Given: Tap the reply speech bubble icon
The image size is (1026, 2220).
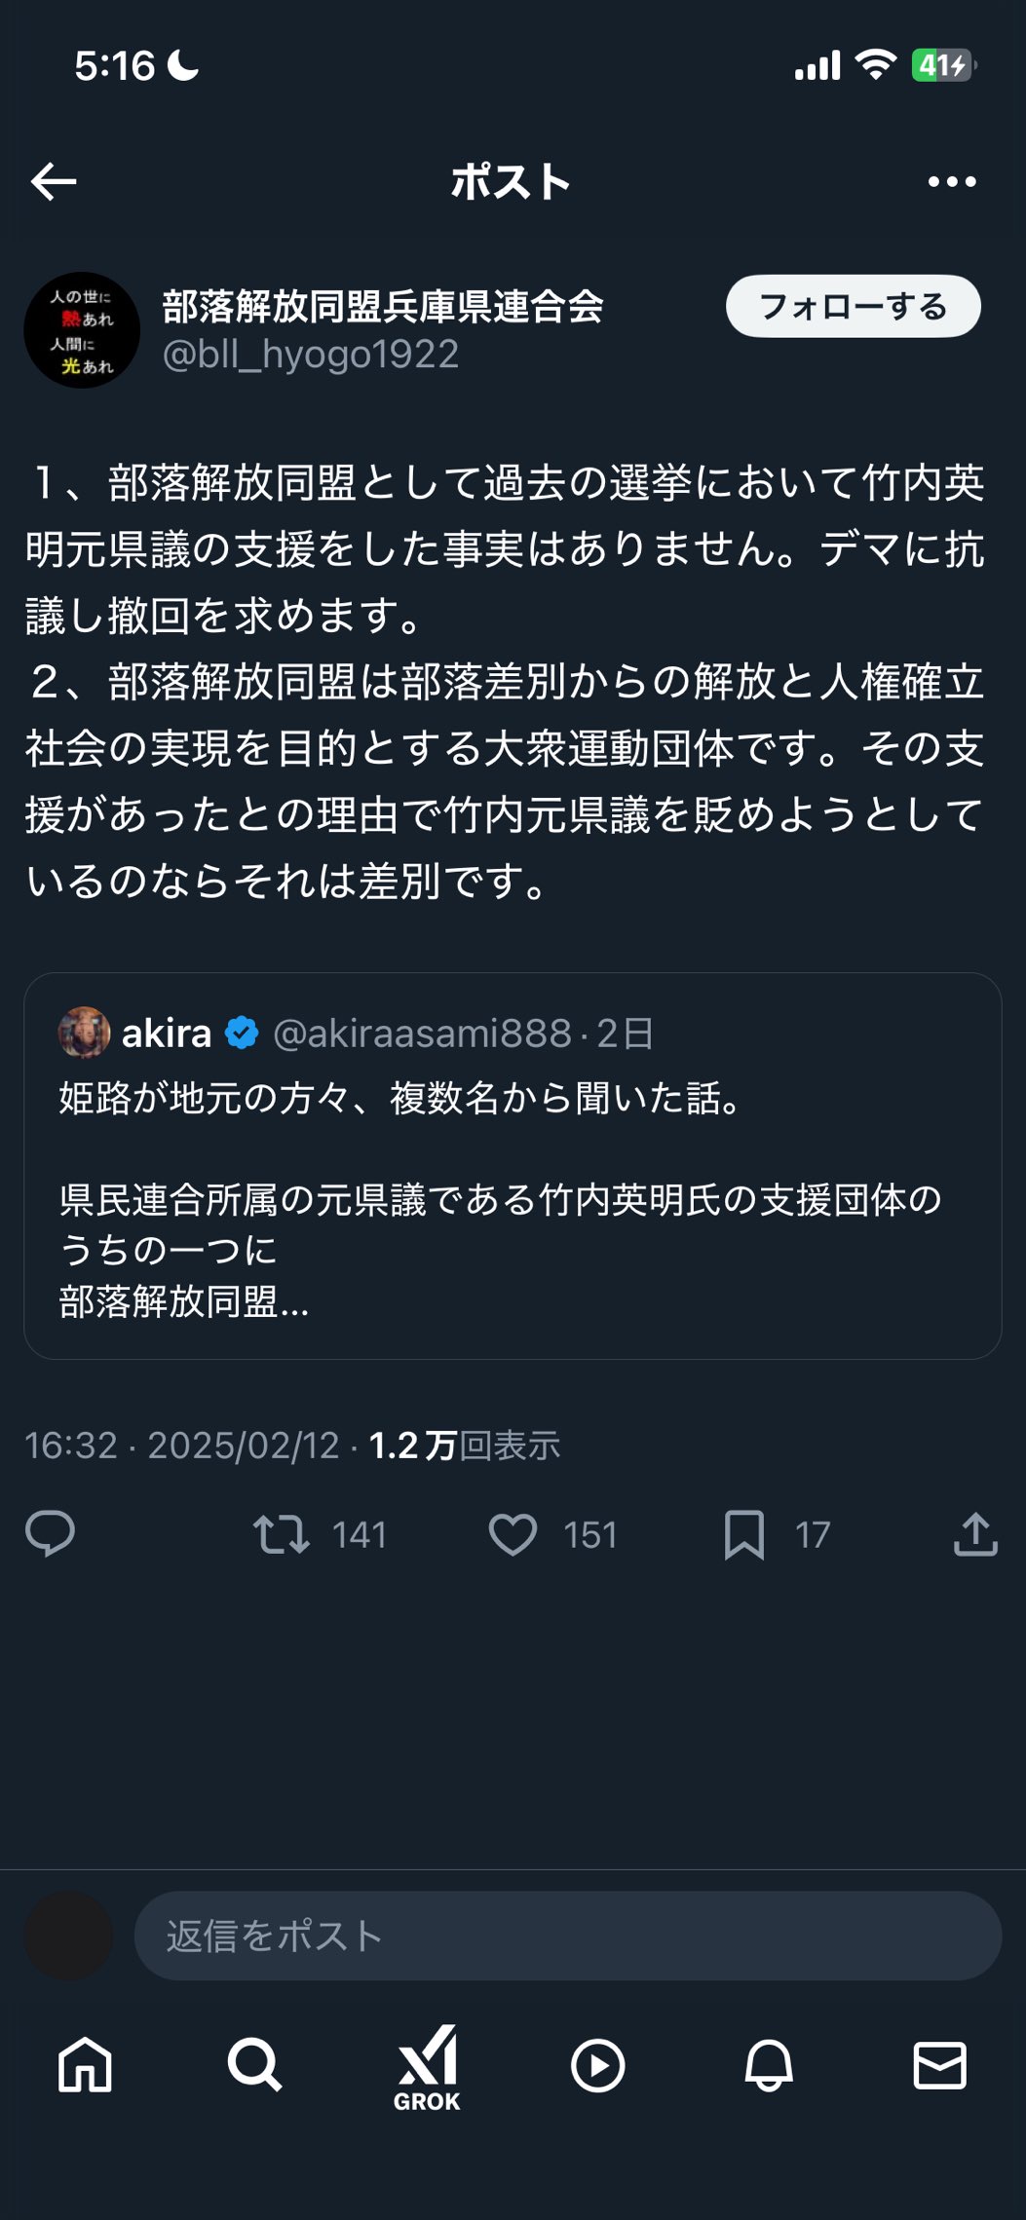Looking at the screenshot, I should 50,1534.
